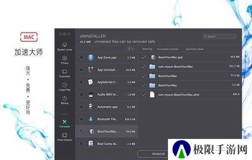Viewport: 252px width, 160px height.
Task: Select the Audio MIDI Setup list row
Action: coord(107,94)
